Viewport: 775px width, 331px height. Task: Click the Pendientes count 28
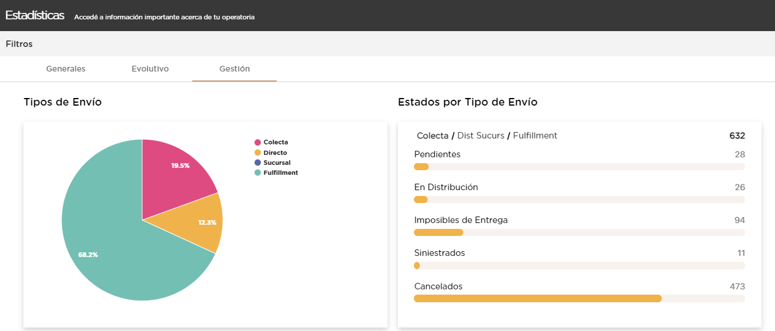click(x=740, y=154)
